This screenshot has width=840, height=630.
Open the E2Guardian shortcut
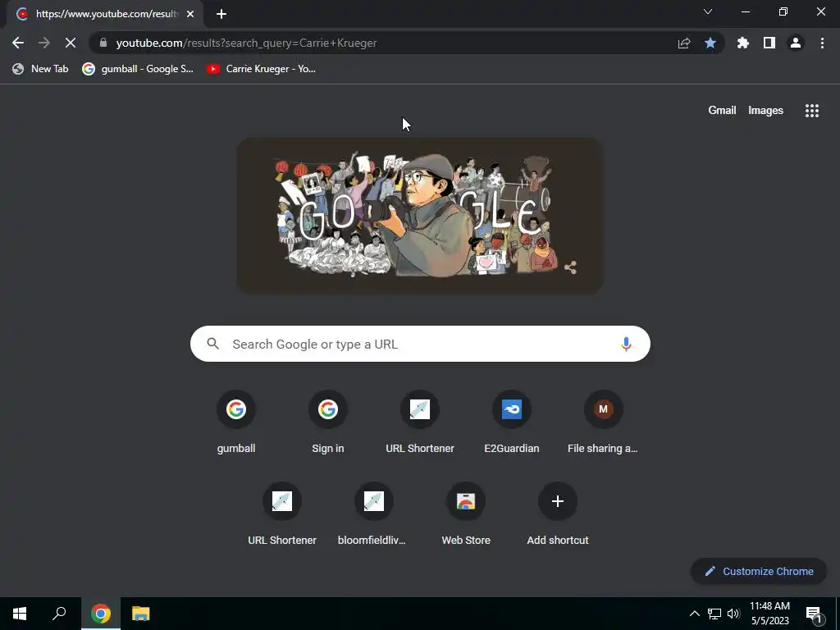(512, 423)
